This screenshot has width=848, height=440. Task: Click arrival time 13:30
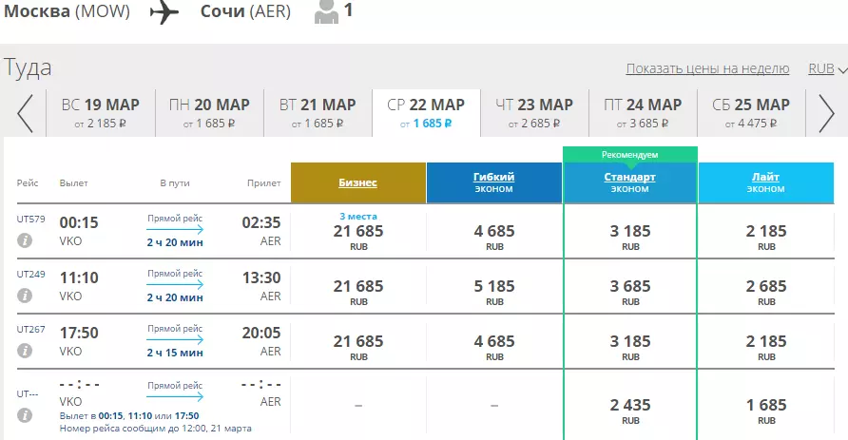coord(261,277)
